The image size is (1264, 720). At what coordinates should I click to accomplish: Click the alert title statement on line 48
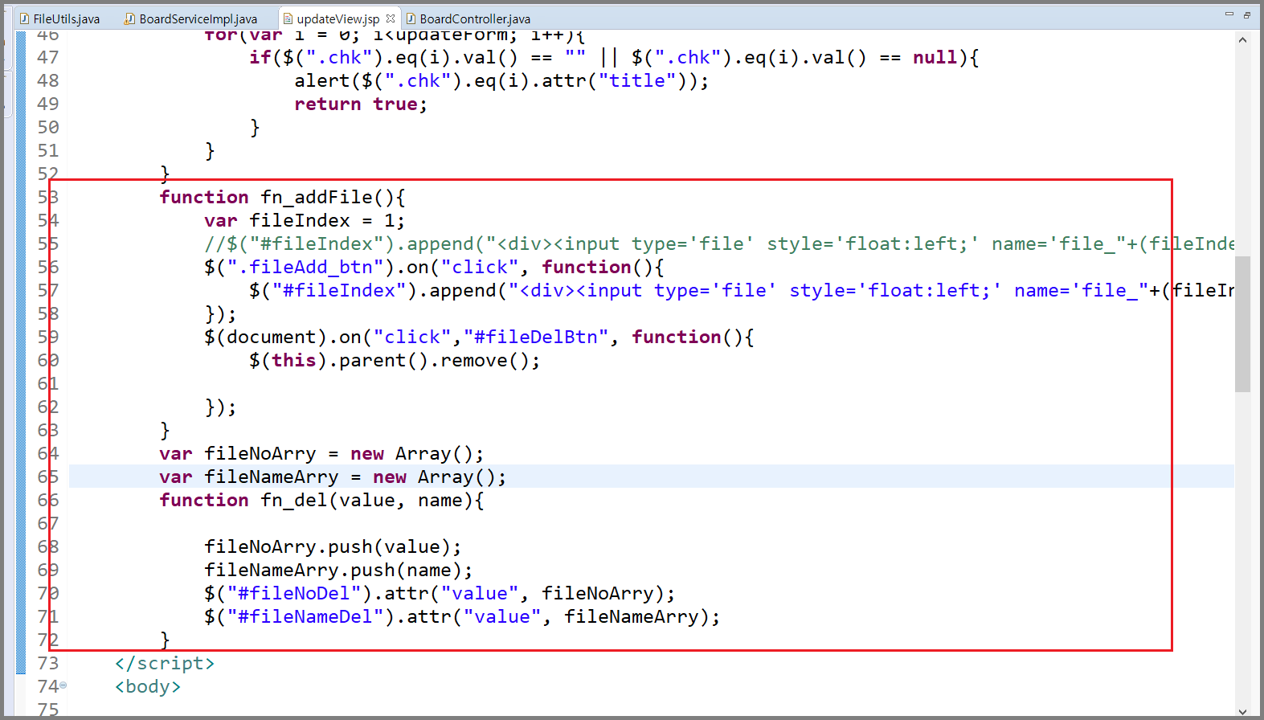(x=501, y=80)
